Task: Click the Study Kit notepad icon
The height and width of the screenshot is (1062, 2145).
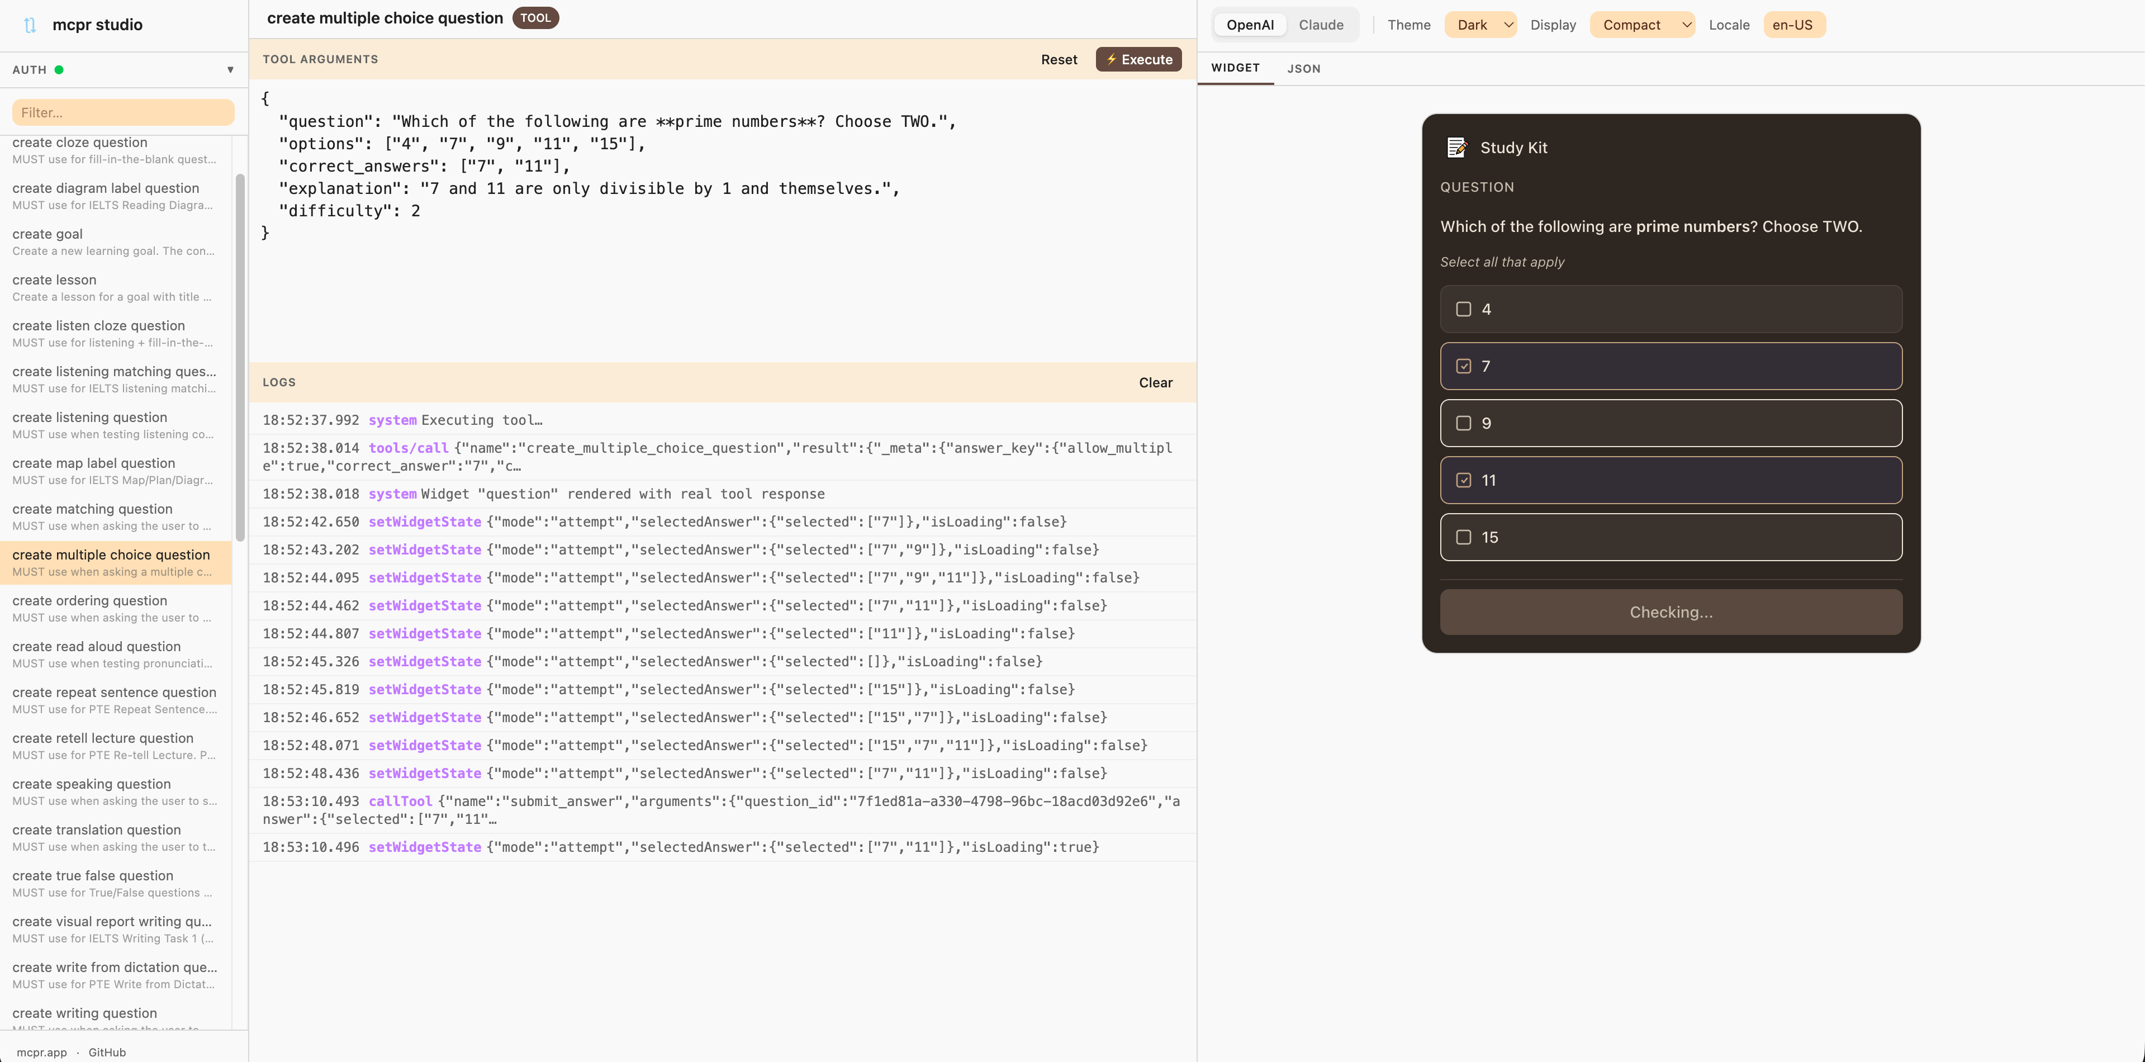Action: pyautogui.click(x=1456, y=148)
